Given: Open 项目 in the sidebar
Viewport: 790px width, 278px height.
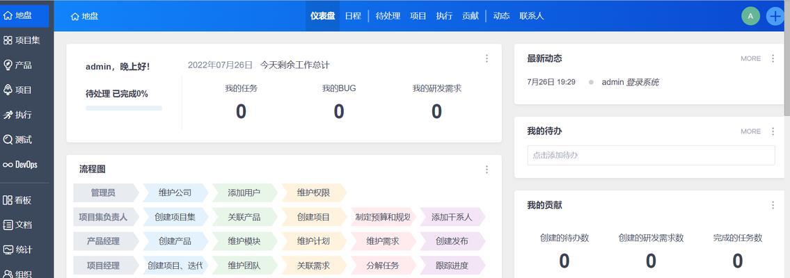Looking at the screenshot, I should (x=18, y=90).
